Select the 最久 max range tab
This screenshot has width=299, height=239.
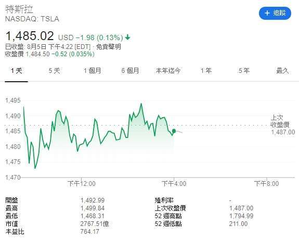coord(282,71)
